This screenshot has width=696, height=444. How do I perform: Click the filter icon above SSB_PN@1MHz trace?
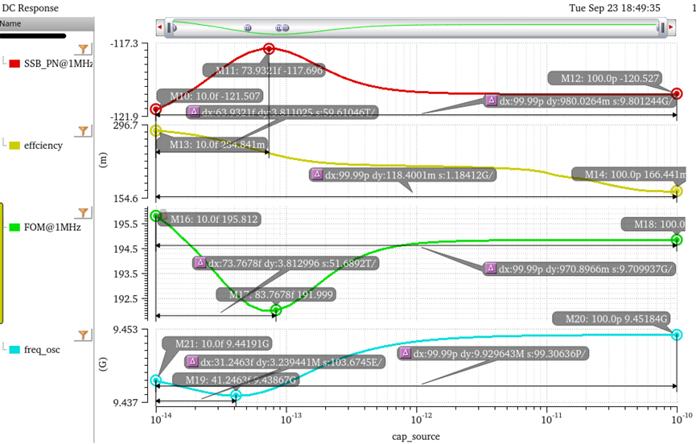[82, 50]
